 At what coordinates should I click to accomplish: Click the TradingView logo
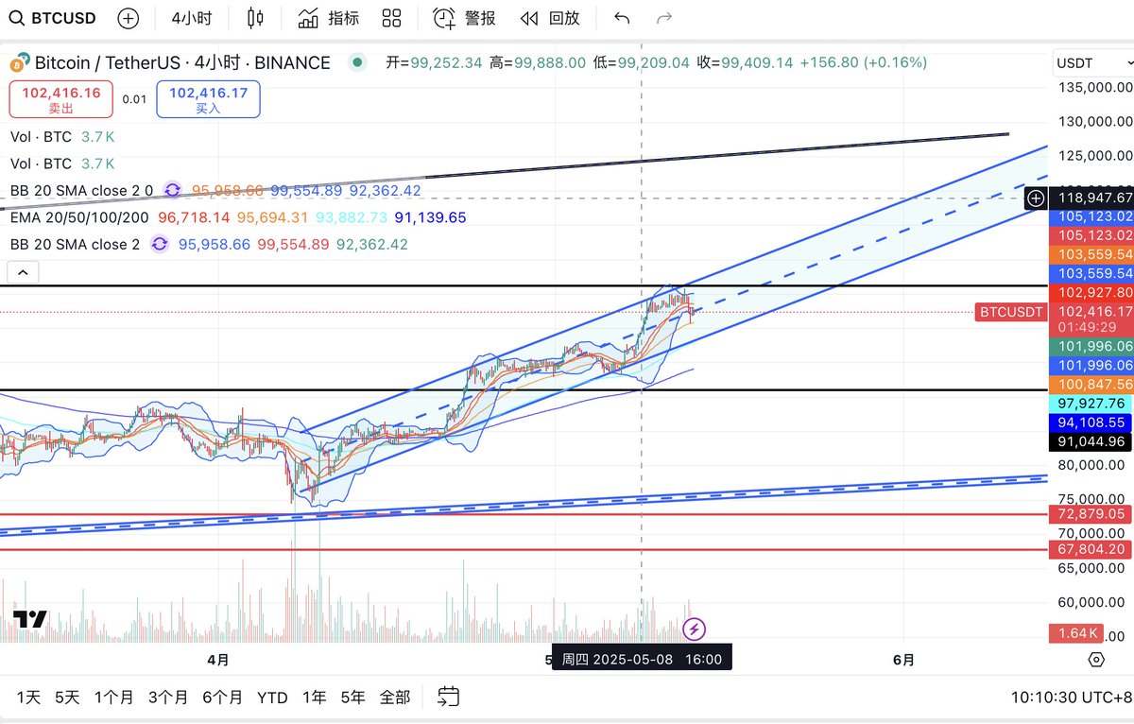pyautogui.click(x=29, y=620)
